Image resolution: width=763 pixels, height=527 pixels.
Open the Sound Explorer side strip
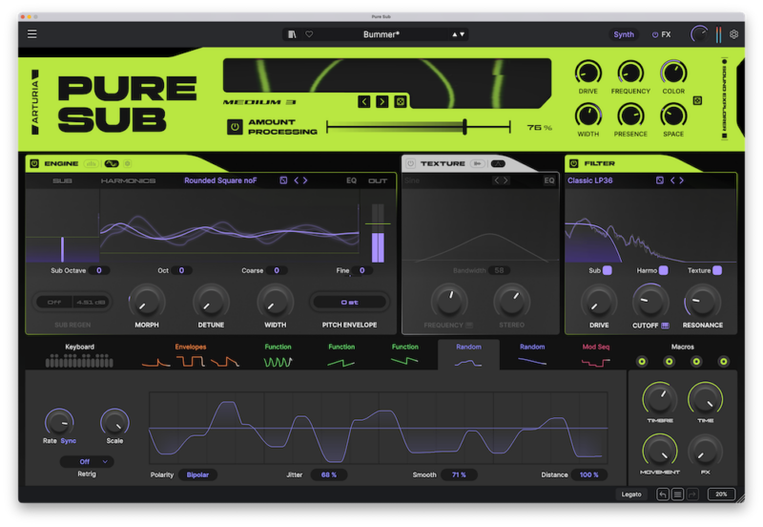coord(724,100)
